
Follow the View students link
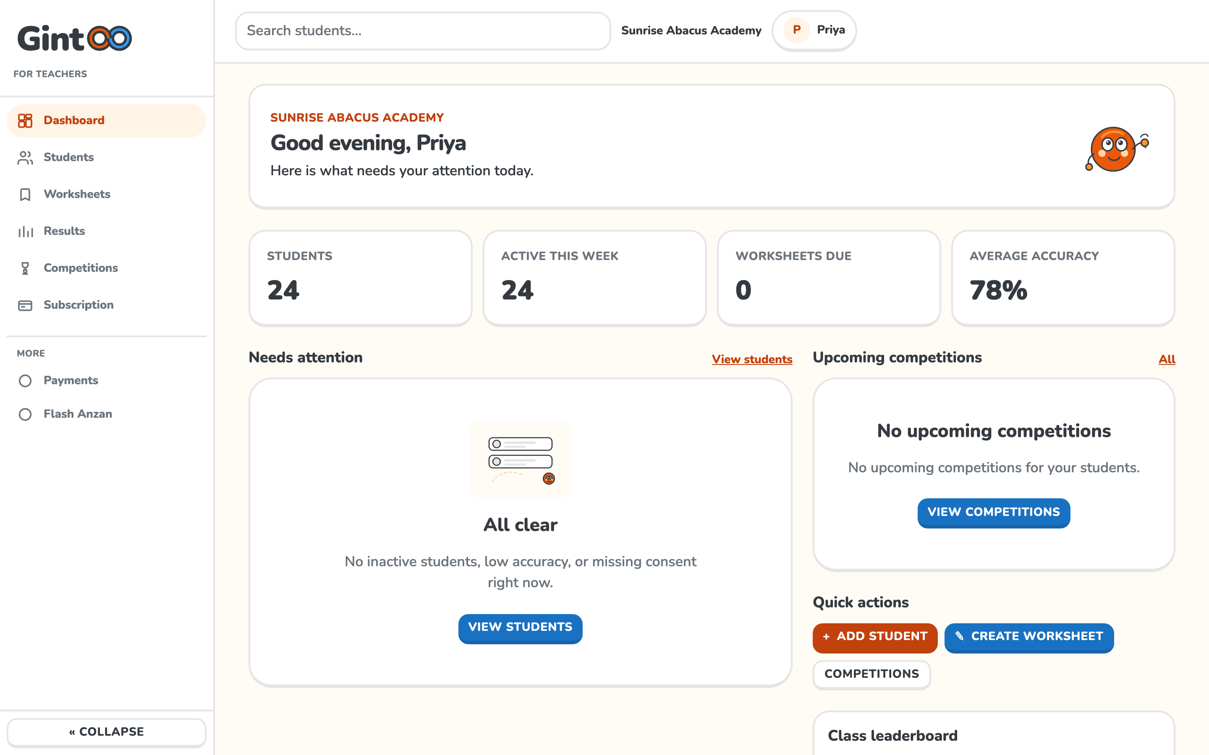point(752,359)
